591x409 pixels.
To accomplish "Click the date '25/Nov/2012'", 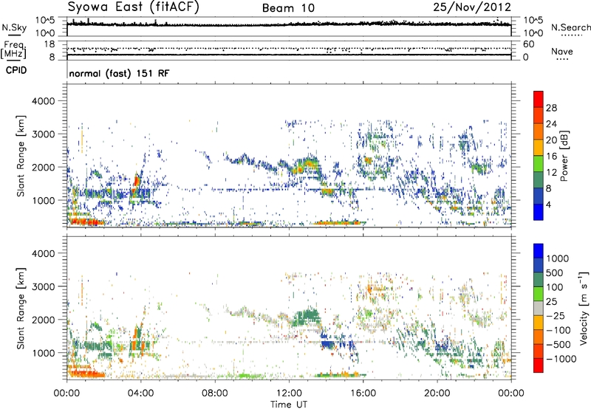I will 472,7.
